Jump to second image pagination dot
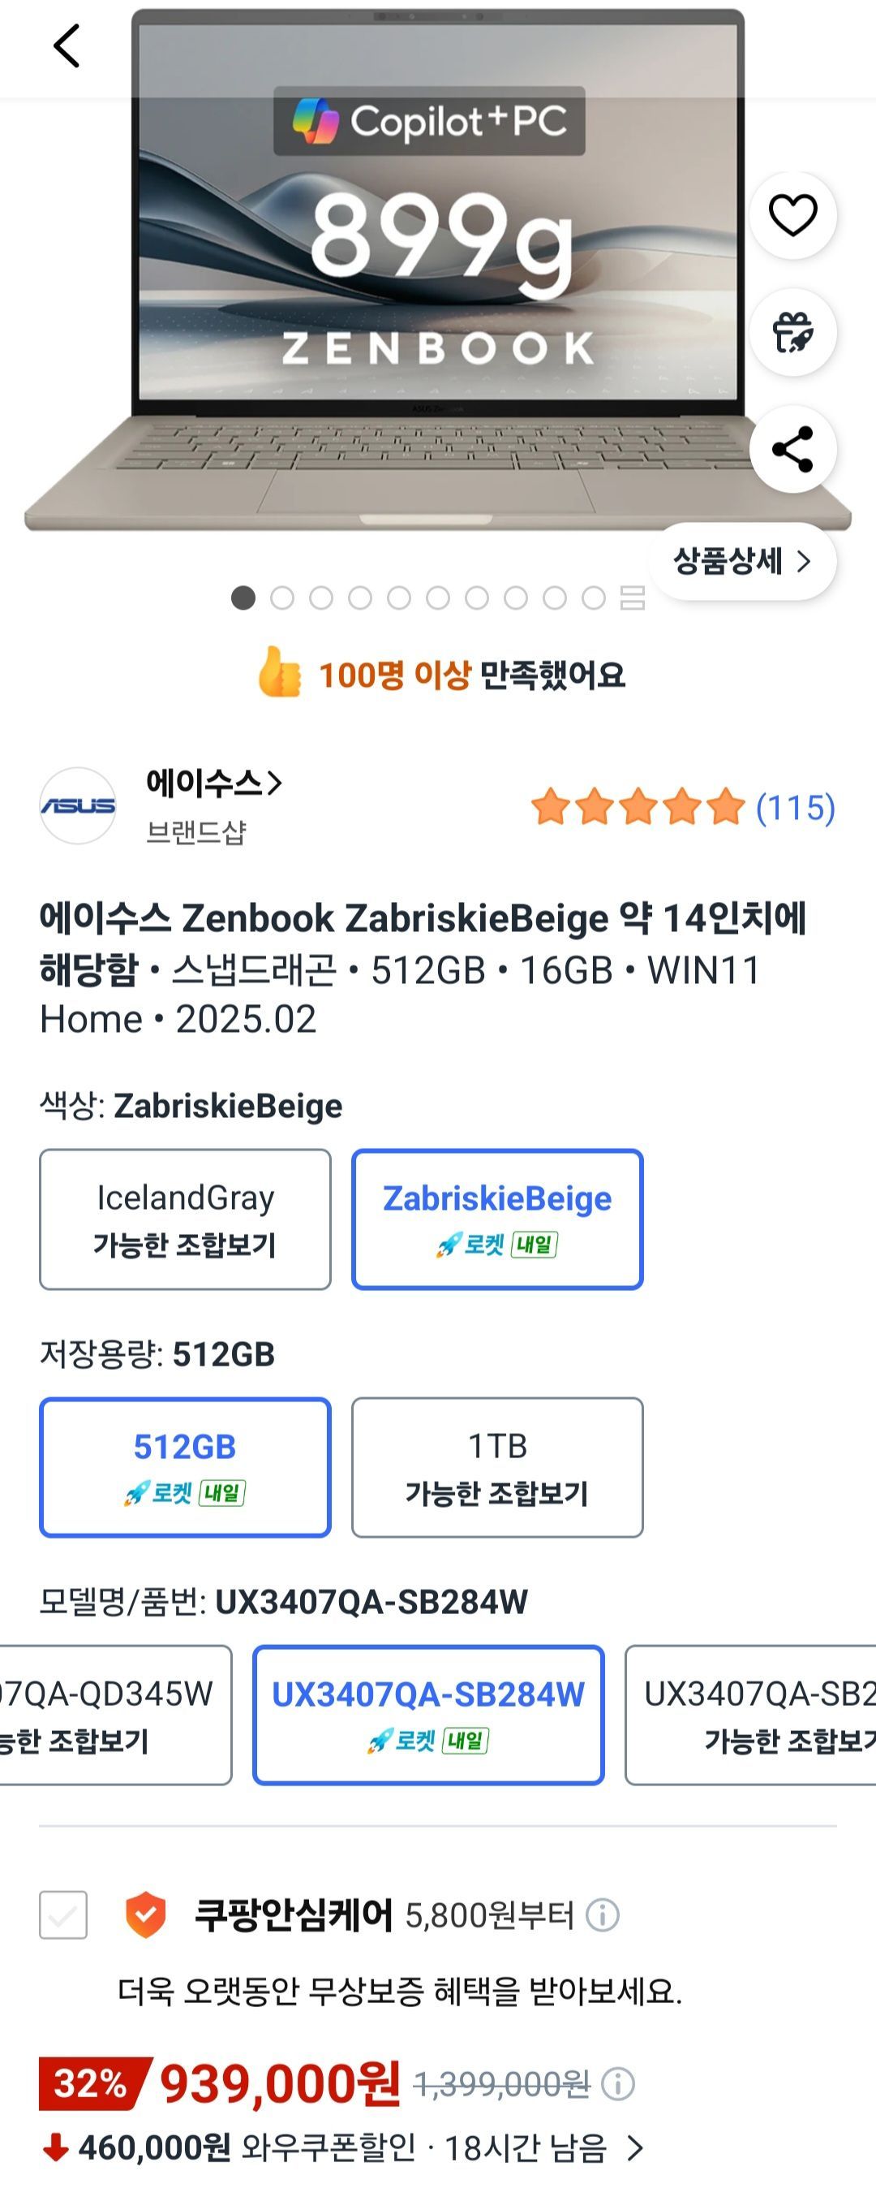 pyautogui.click(x=282, y=598)
